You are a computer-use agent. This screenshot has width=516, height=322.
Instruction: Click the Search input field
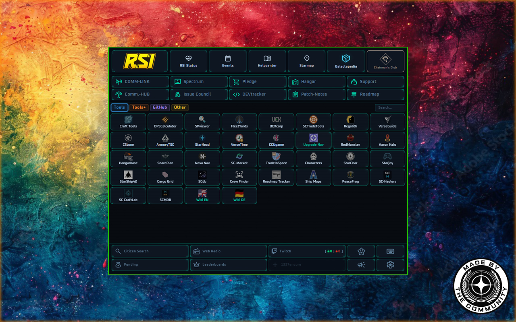click(x=390, y=107)
